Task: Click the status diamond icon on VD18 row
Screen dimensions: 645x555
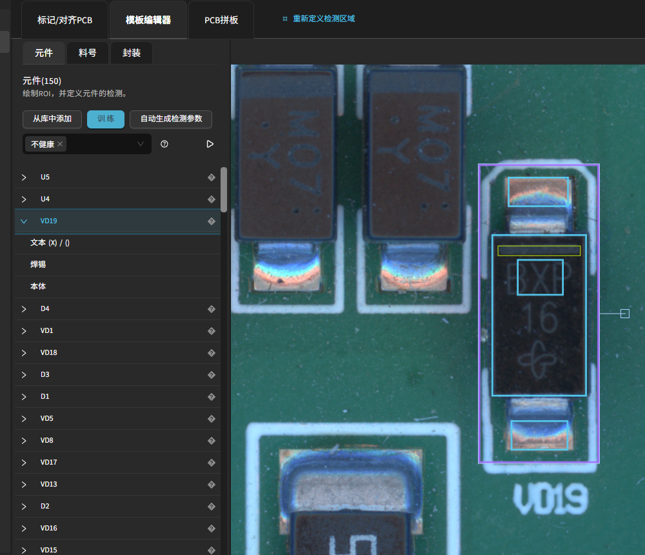Action: coord(211,352)
